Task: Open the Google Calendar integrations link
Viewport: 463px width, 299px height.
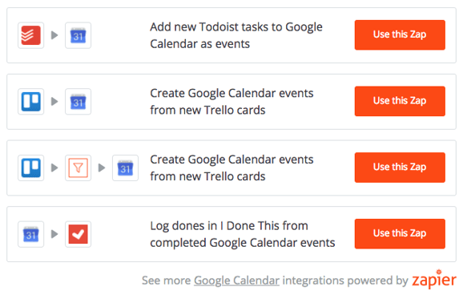Action: [x=236, y=281]
